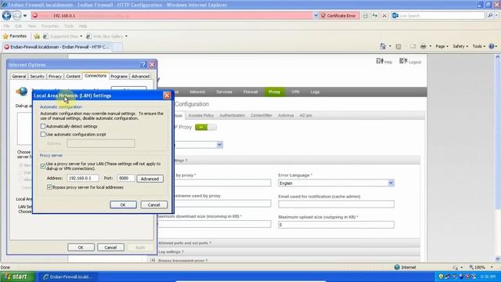501x282 pixels.
Task: Click the proxy Port field
Action: [x=126, y=178]
